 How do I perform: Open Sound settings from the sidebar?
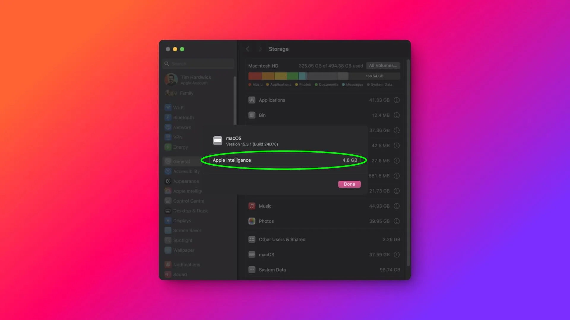click(x=168, y=274)
